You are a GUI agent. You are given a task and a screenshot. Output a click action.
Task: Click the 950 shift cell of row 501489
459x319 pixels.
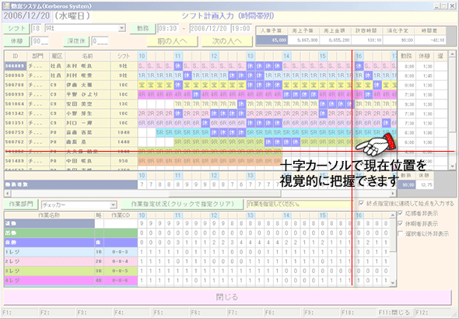[124, 161]
